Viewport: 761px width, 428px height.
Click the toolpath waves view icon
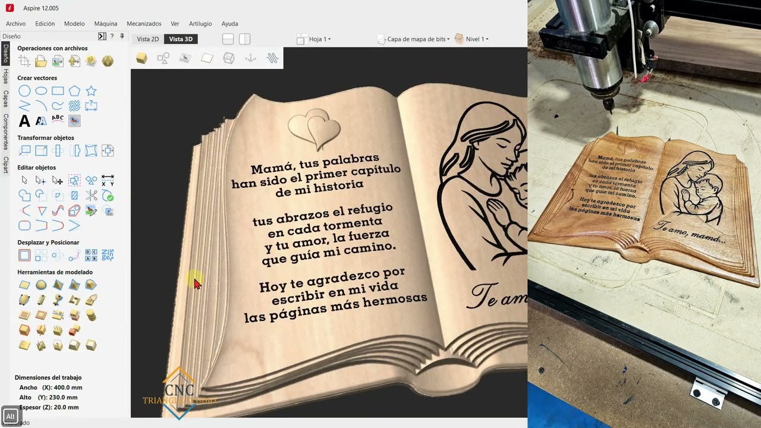[x=272, y=58]
